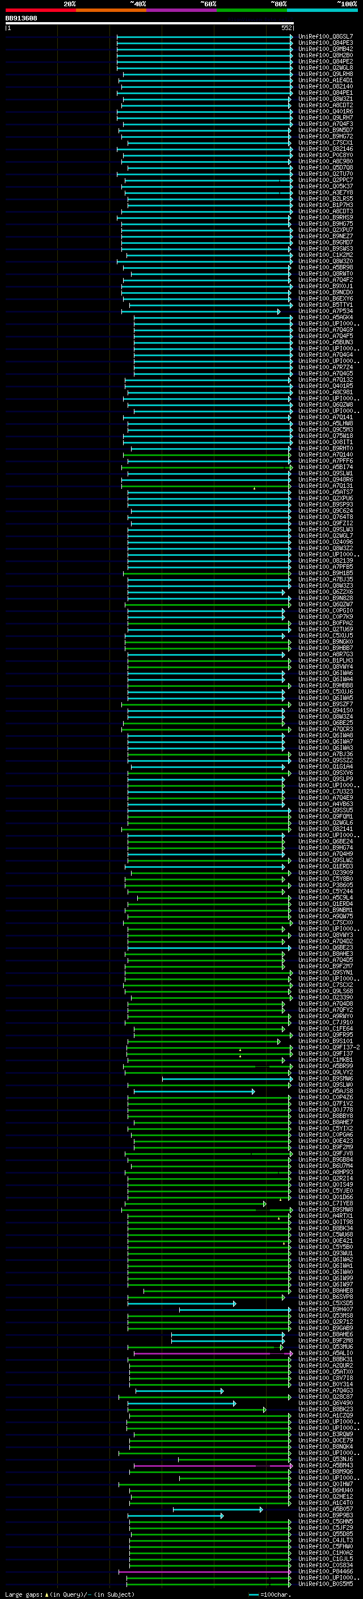
Task: Select the green ~80% identity legend bar
Action: (252, 10)
